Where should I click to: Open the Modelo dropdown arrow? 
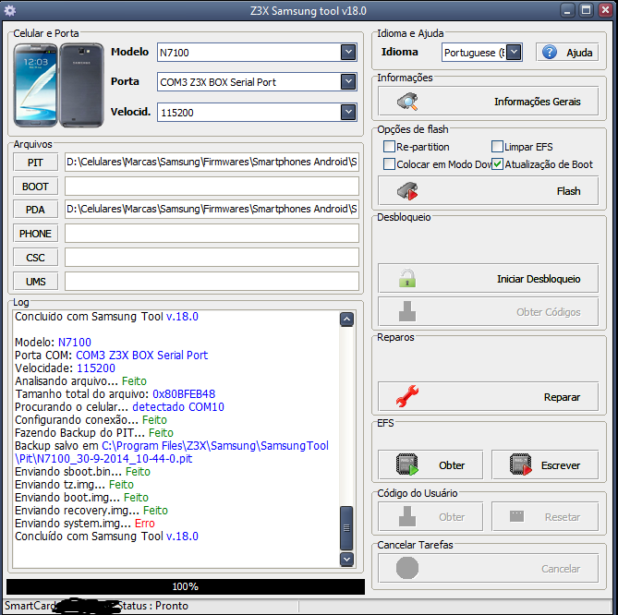click(x=348, y=52)
